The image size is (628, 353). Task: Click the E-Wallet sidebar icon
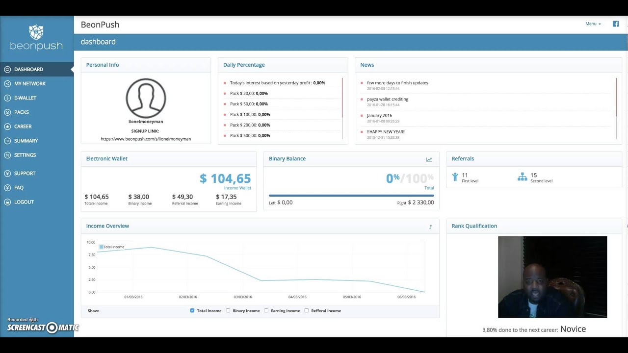coord(7,98)
